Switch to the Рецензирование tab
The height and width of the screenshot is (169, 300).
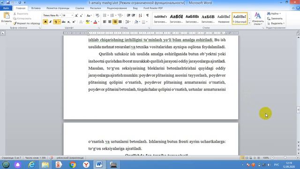tap(117, 8)
